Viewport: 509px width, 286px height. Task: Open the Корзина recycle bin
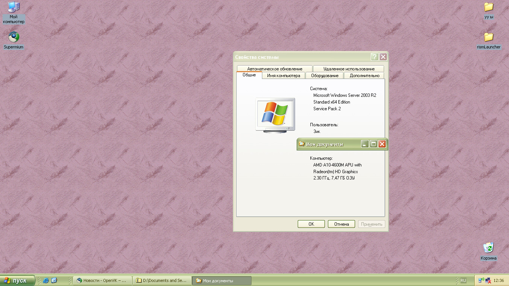click(489, 251)
